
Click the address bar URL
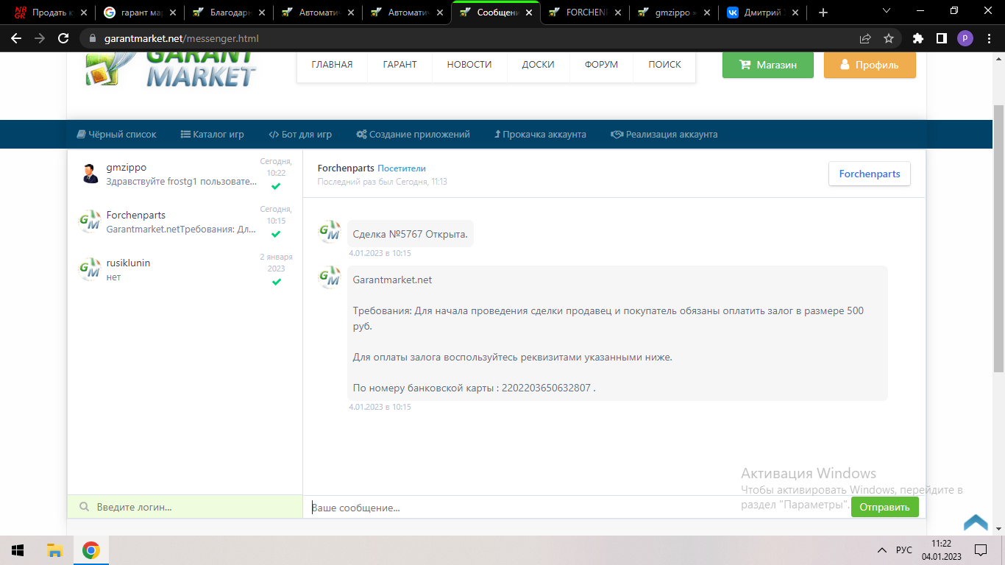point(182,38)
